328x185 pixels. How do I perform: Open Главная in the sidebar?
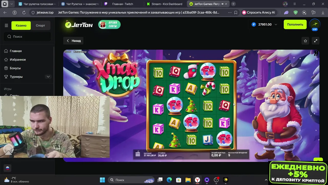(x=16, y=51)
